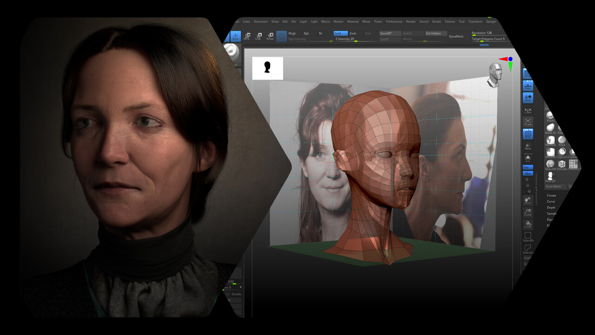
Task: Activate the Scale gizmo tool
Action: coord(258,36)
